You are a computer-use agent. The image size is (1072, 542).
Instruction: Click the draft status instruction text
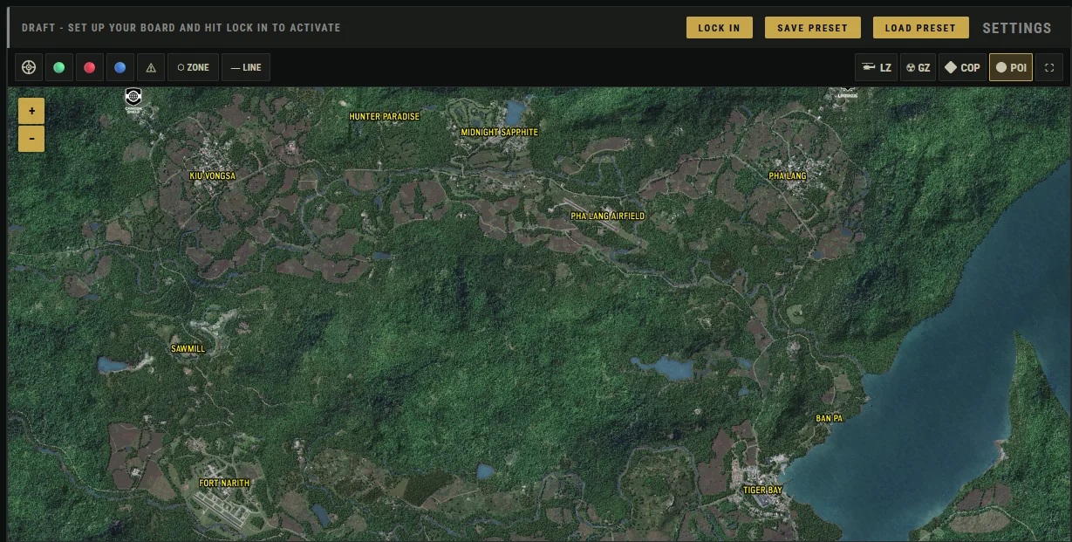[x=181, y=28]
